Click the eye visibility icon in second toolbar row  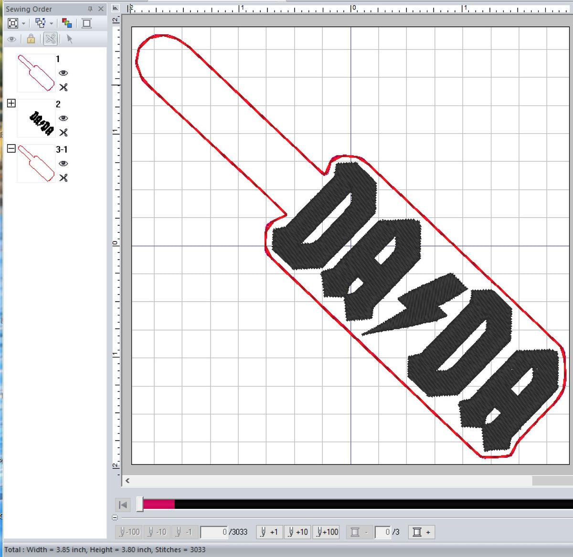11,39
